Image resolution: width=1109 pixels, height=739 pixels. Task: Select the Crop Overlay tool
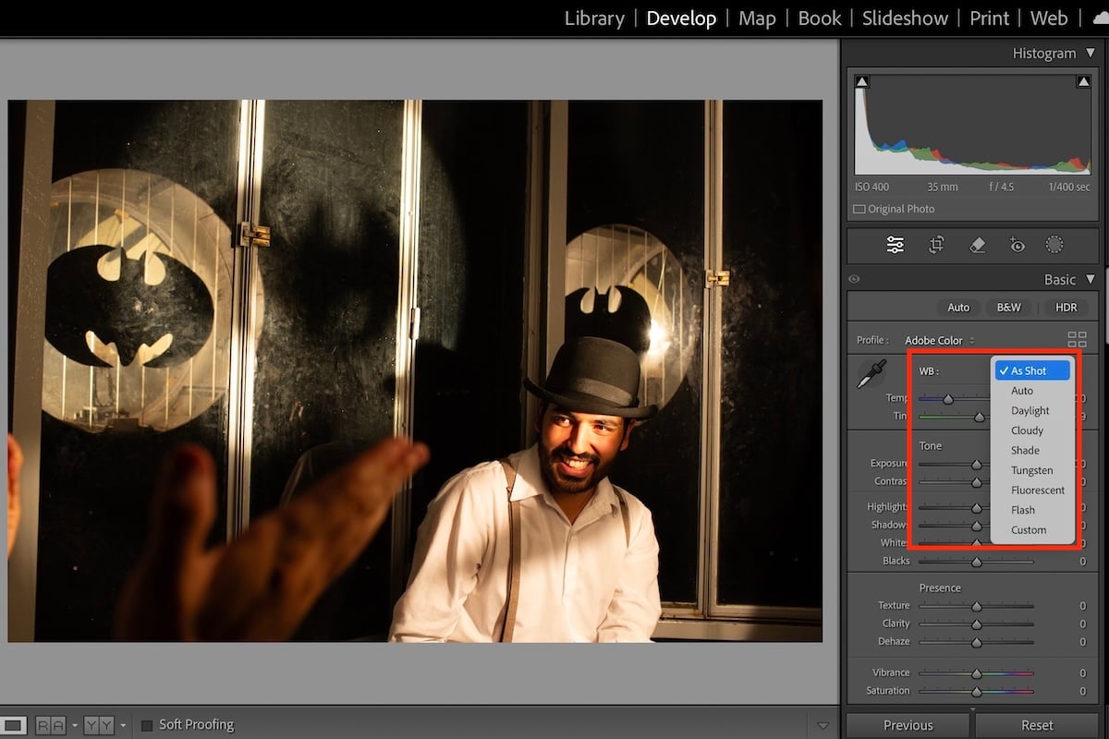tap(936, 245)
